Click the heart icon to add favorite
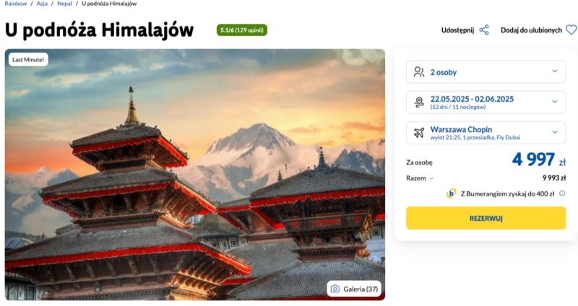Viewport: 578px width, 306px height. click(571, 30)
